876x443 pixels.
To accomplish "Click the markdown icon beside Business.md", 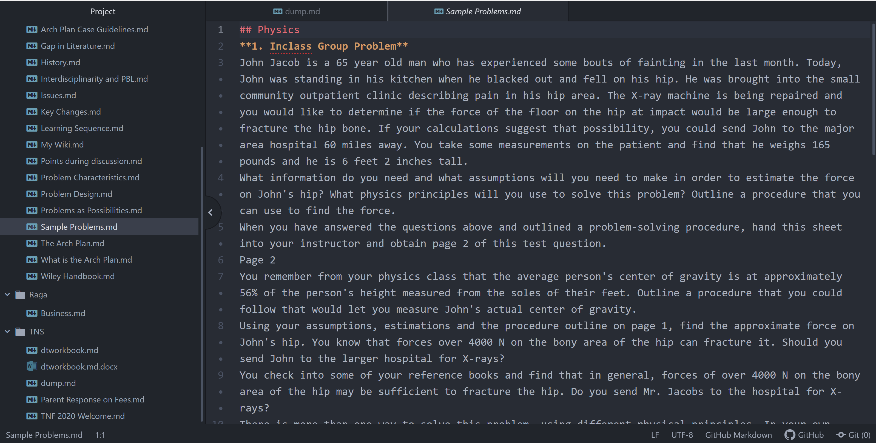I will tap(32, 313).
